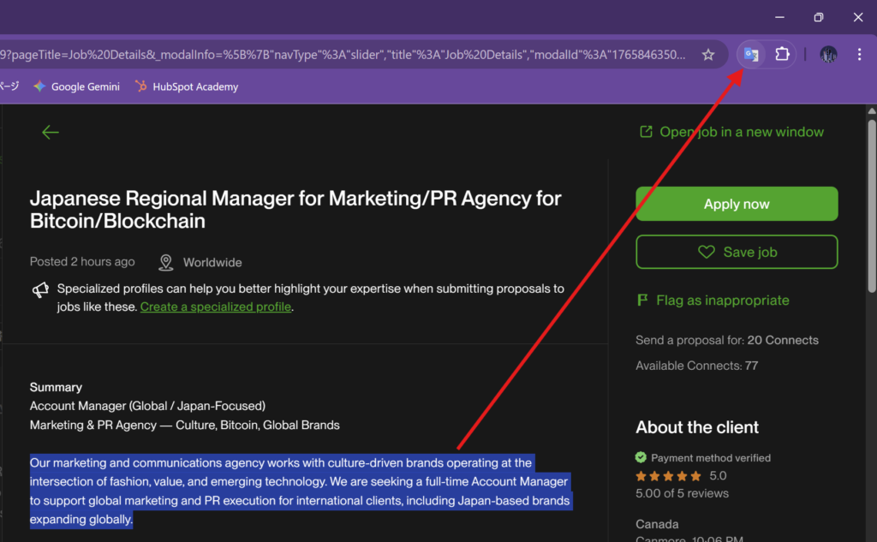Open Chrome's three-dot menu
This screenshot has width=877, height=542.
[x=859, y=55]
